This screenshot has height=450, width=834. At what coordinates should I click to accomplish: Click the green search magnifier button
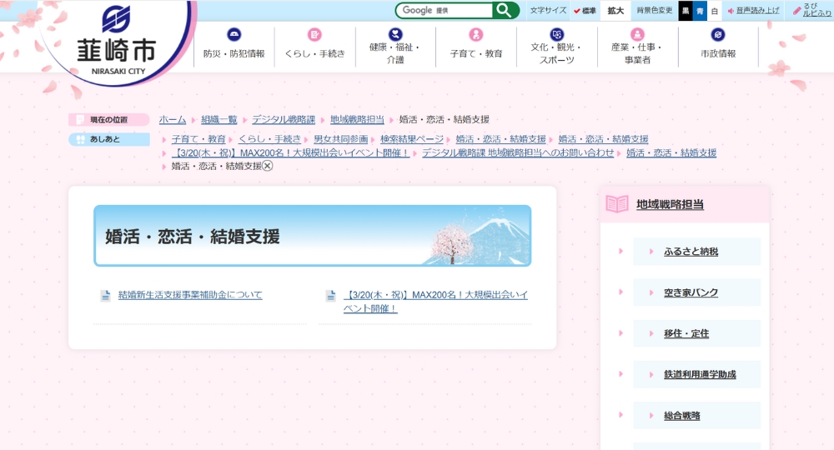[x=506, y=10]
